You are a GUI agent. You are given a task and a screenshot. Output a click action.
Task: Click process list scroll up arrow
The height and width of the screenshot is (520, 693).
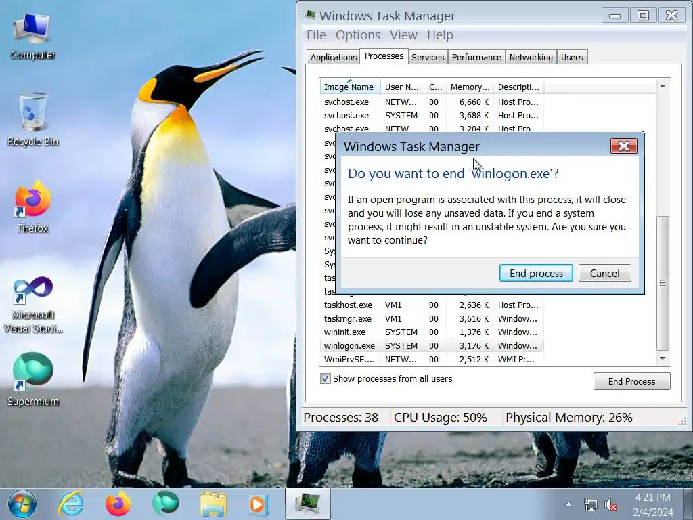(x=663, y=86)
